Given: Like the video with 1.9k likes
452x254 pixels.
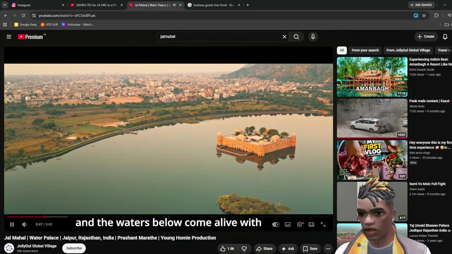Looking at the screenshot, I should tap(227, 249).
